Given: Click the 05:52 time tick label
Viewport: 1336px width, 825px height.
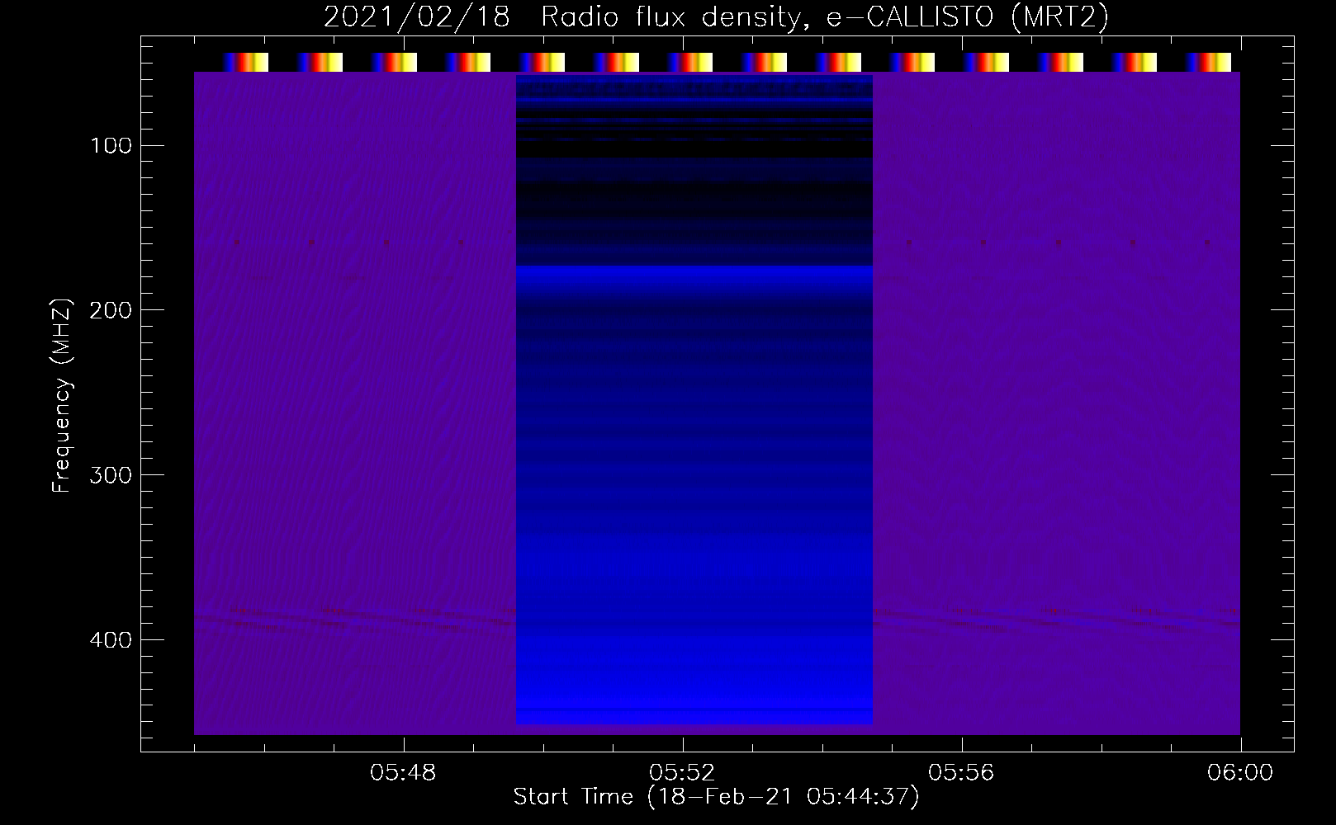Looking at the screenshot, I should pyautogui.click(x=682, y=773).
